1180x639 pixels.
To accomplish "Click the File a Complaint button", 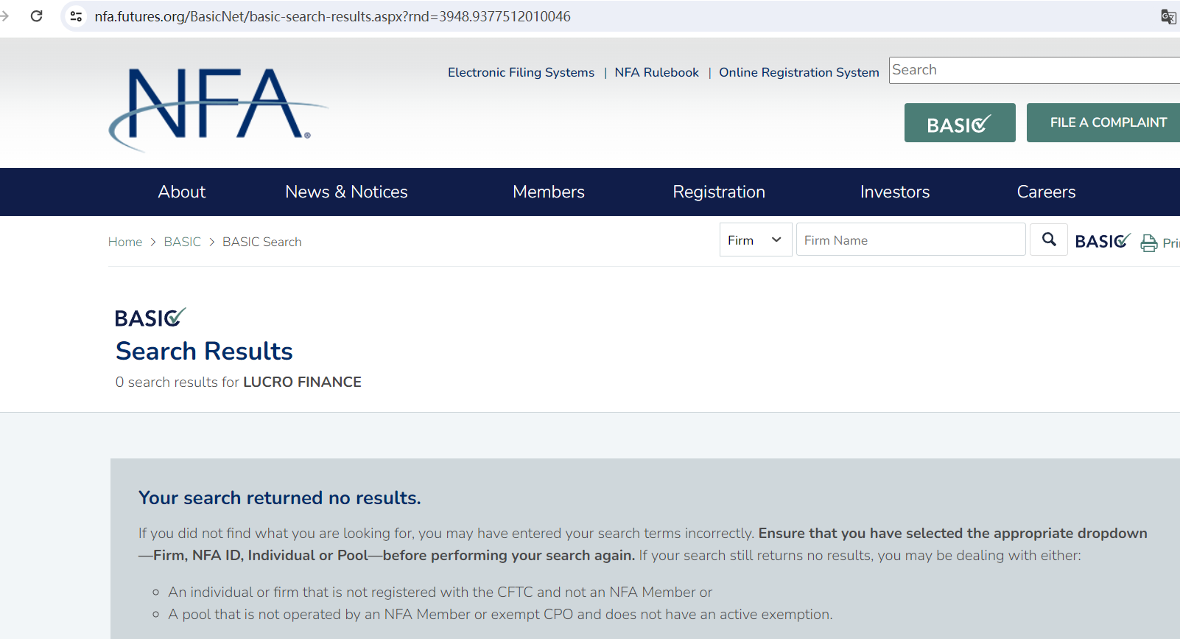I will point(1103,122).
